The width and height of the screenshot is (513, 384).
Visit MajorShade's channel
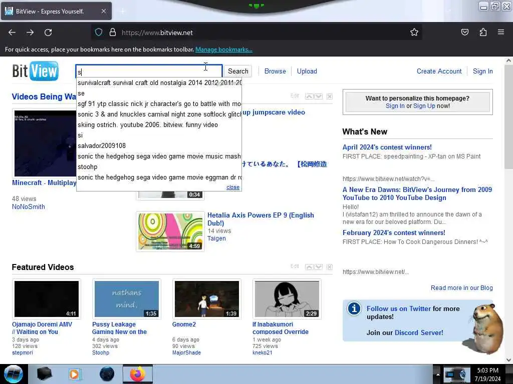(186, 352)
